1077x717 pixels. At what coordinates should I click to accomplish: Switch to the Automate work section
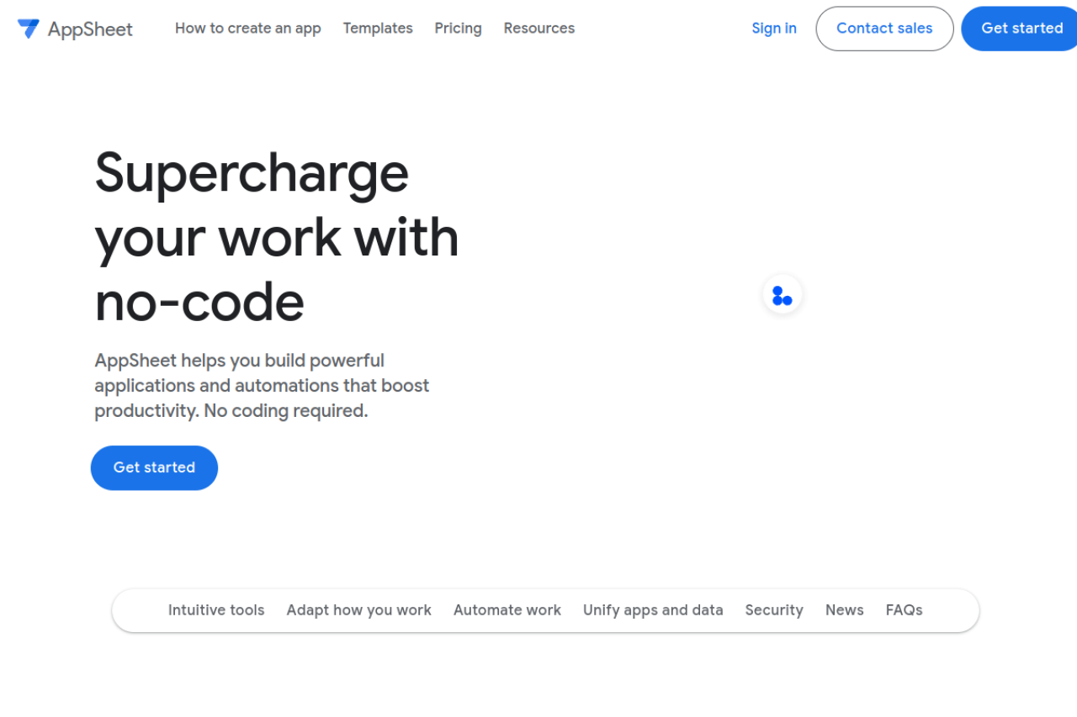pos(507,610)
